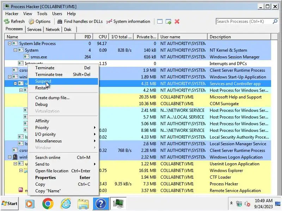Sort by Private bytes column header

click(146, 37)
